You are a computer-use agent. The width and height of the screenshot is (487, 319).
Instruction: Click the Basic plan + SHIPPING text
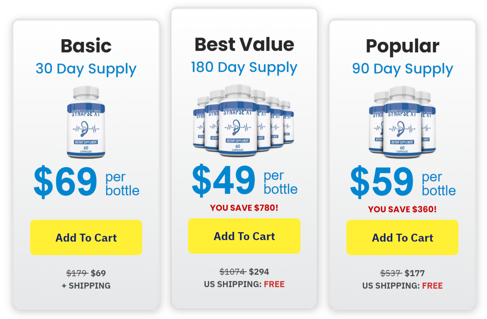86,286
